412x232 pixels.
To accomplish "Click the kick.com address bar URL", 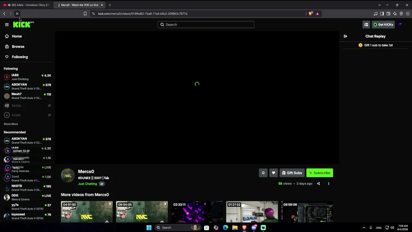I will [x=143, y=14].
